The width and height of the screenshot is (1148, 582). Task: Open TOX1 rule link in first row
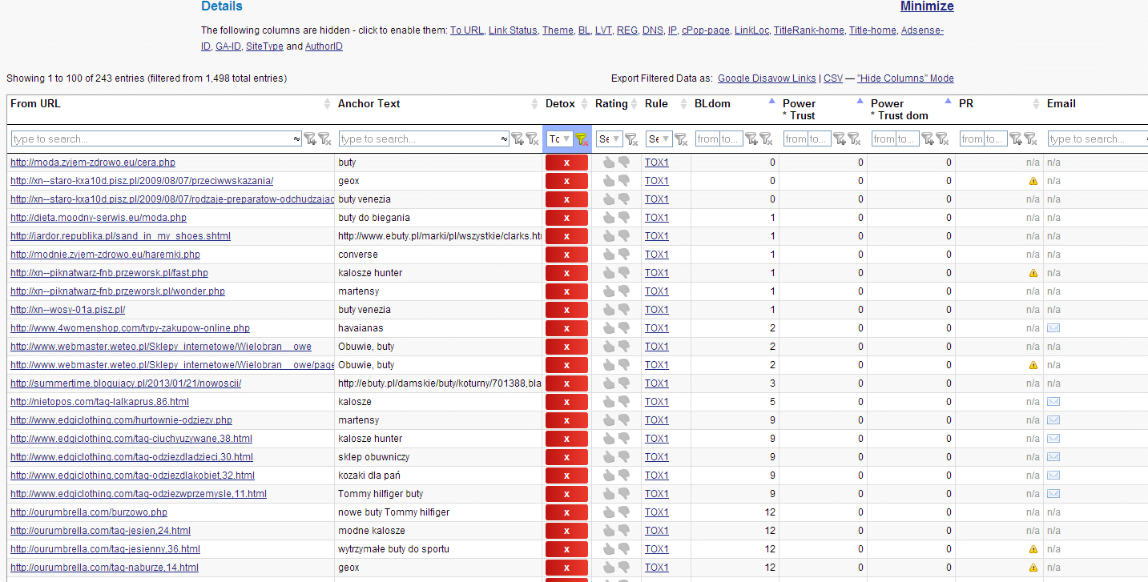pos(656,163)
